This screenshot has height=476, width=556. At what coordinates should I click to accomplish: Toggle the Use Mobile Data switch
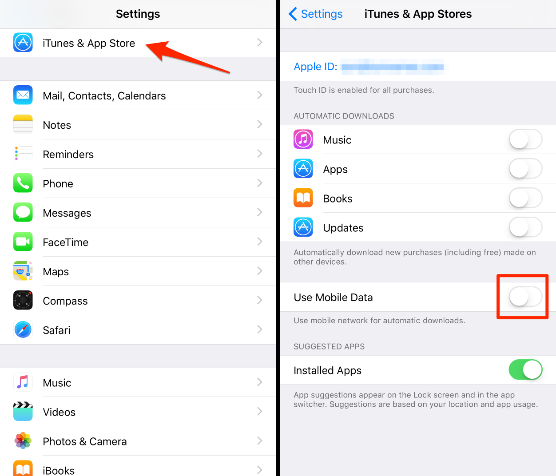(525, 297)
